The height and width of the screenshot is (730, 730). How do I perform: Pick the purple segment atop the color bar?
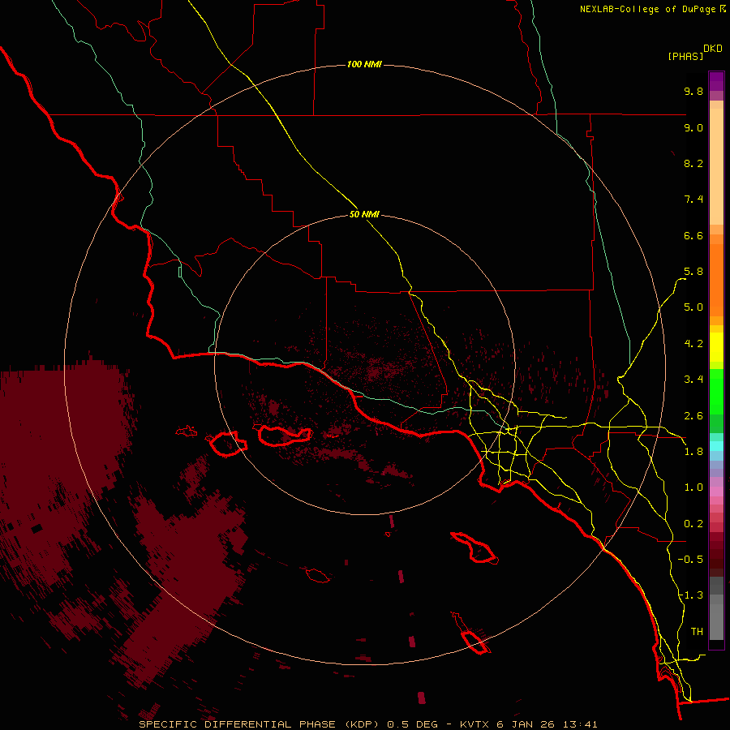coord(716,81)
